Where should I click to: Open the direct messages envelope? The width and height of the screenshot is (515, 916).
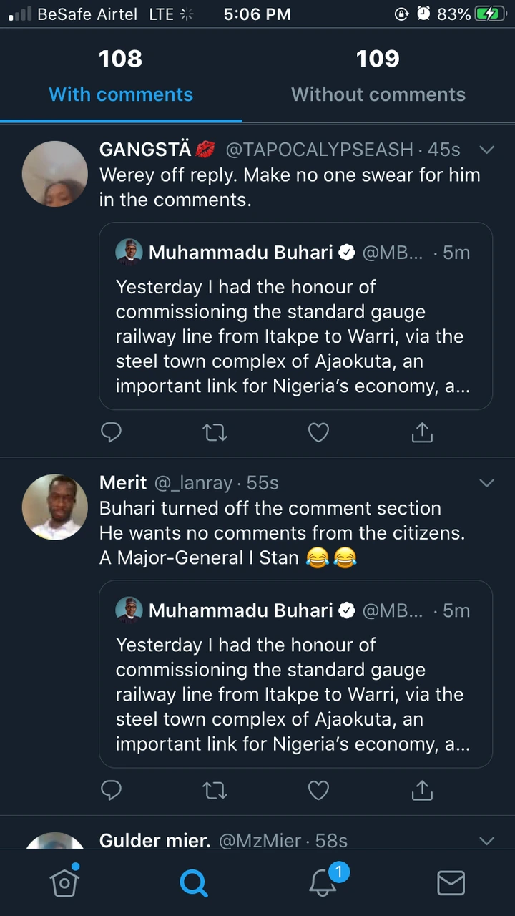[x=451, y=882]
